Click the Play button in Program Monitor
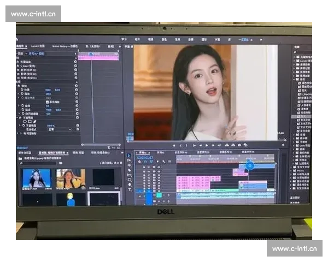This screenshot has height=262, width=328. (206, 145)
